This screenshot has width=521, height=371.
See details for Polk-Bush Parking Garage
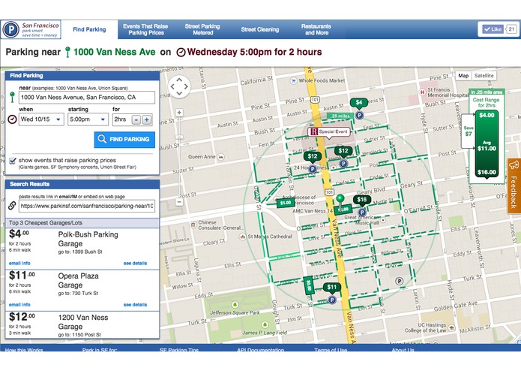(x=135, y=263)
